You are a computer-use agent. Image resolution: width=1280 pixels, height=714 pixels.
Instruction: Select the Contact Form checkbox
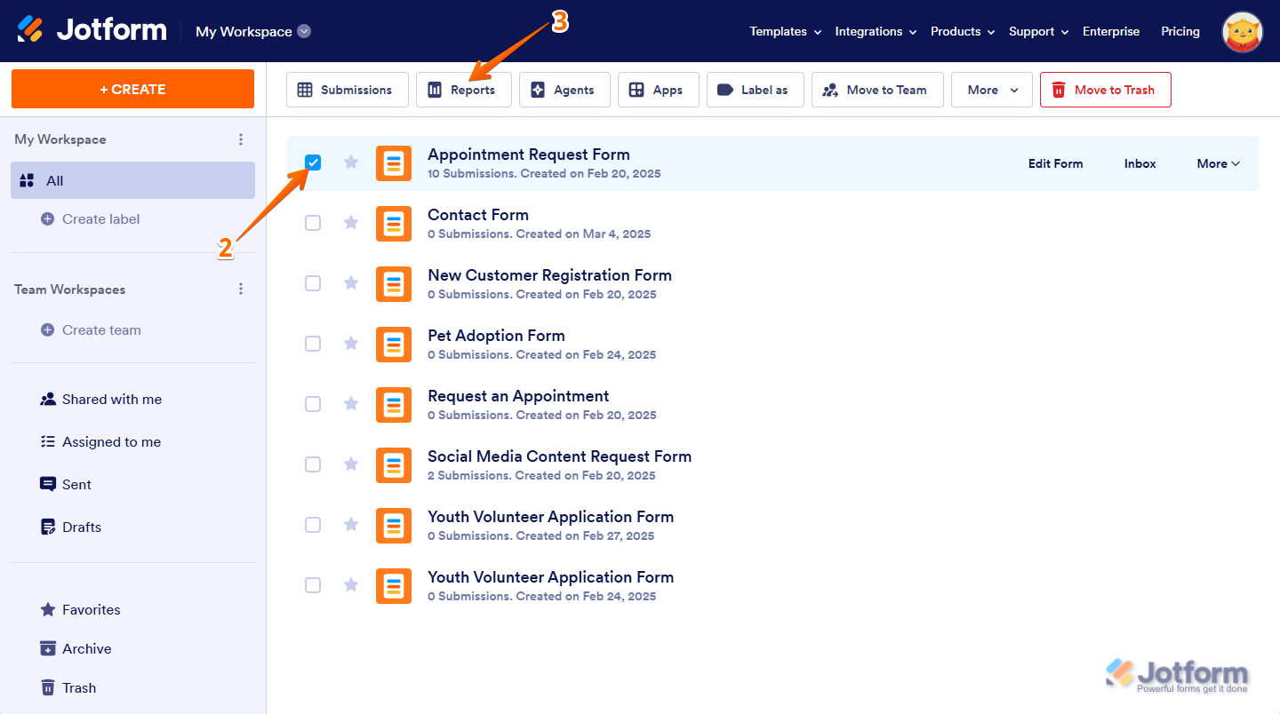click(313, 223)
